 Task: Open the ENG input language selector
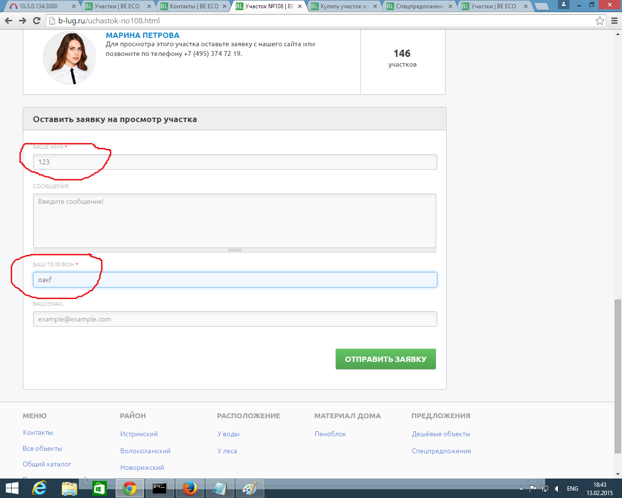[572, 489]
